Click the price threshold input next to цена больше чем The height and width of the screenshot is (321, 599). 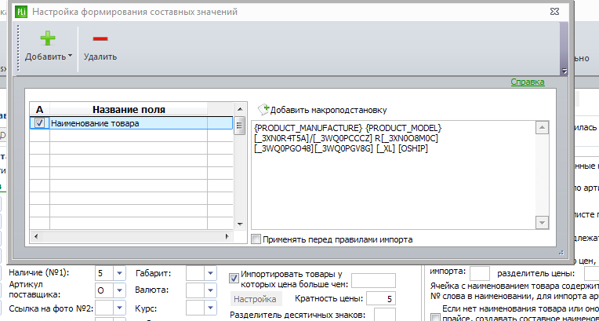(x=373, y=280)
